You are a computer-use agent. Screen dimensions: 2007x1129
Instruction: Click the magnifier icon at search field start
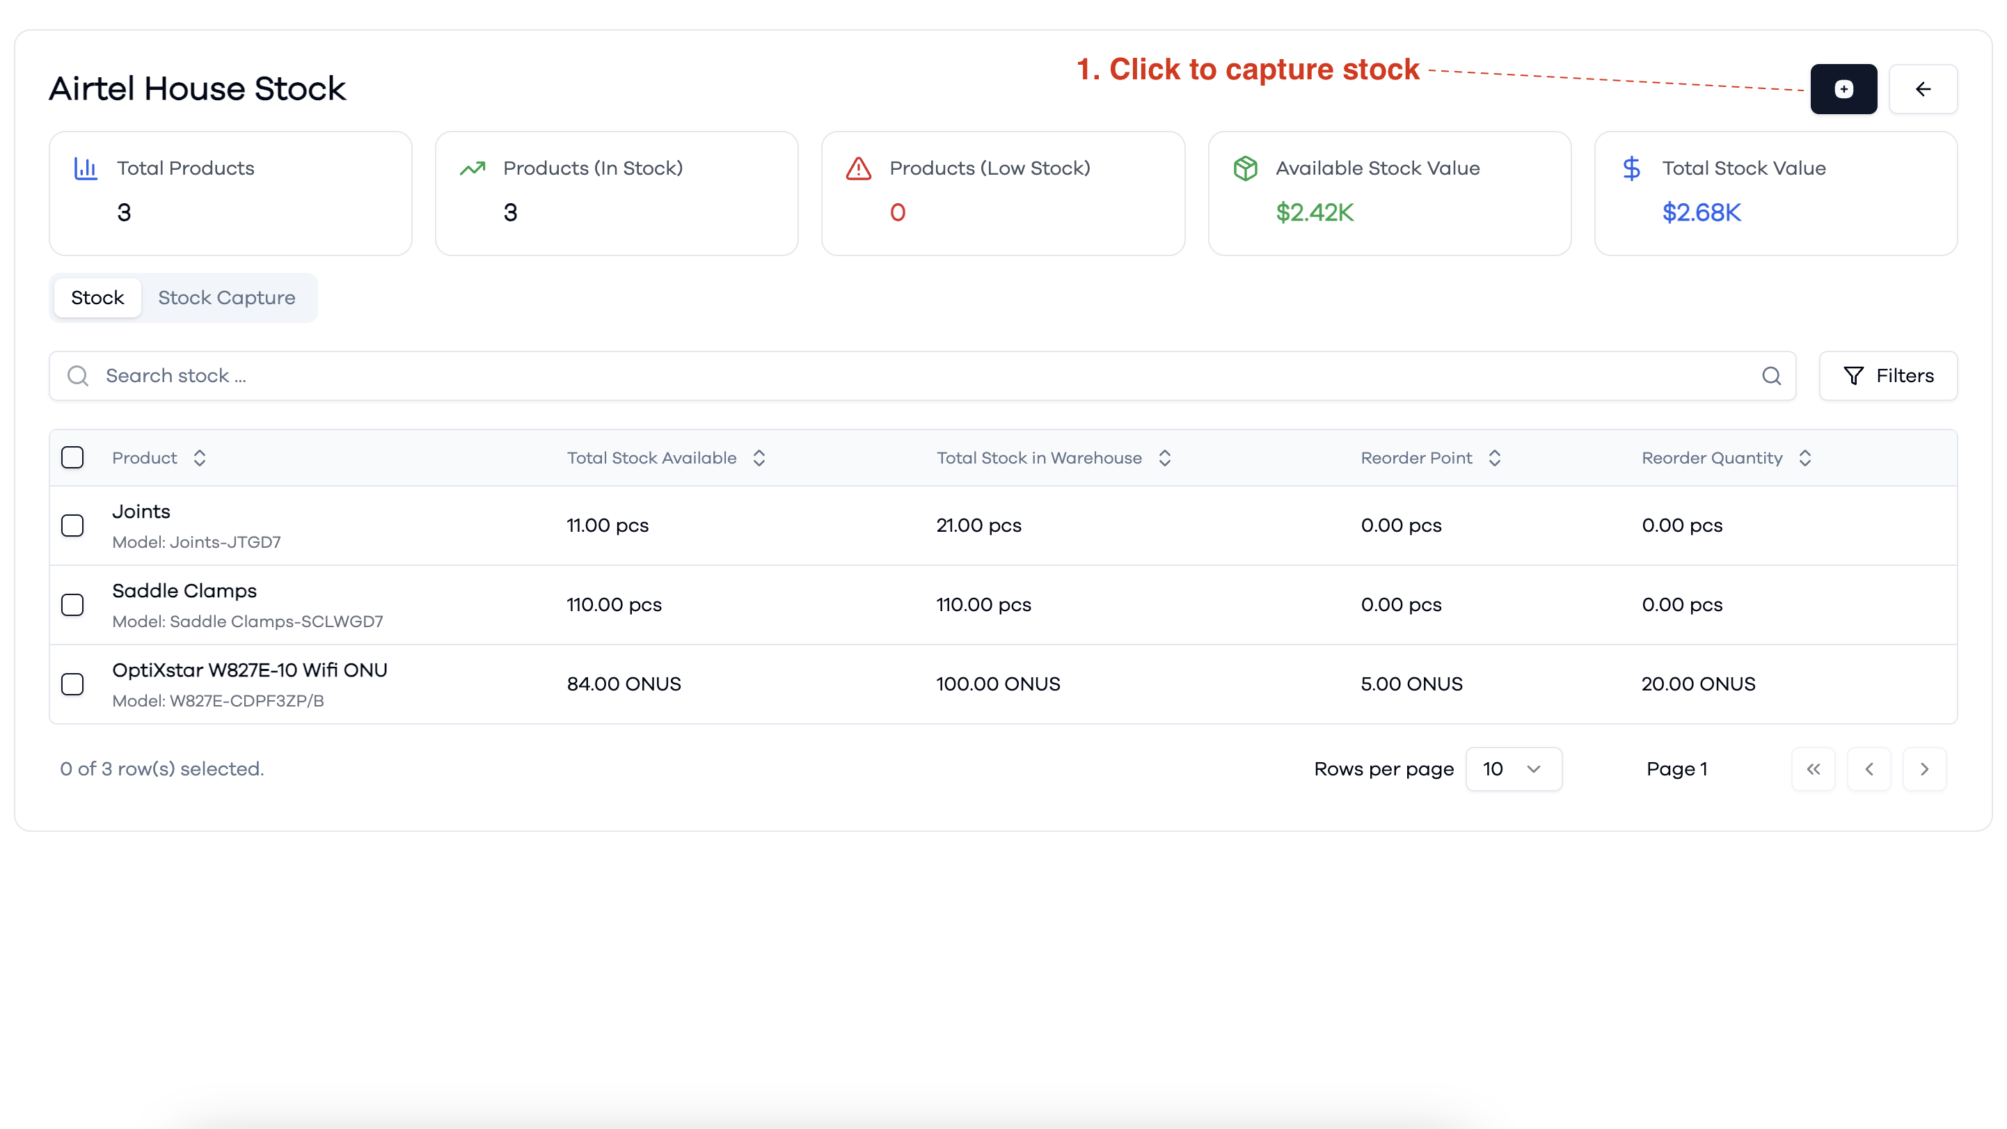(78, 376)
